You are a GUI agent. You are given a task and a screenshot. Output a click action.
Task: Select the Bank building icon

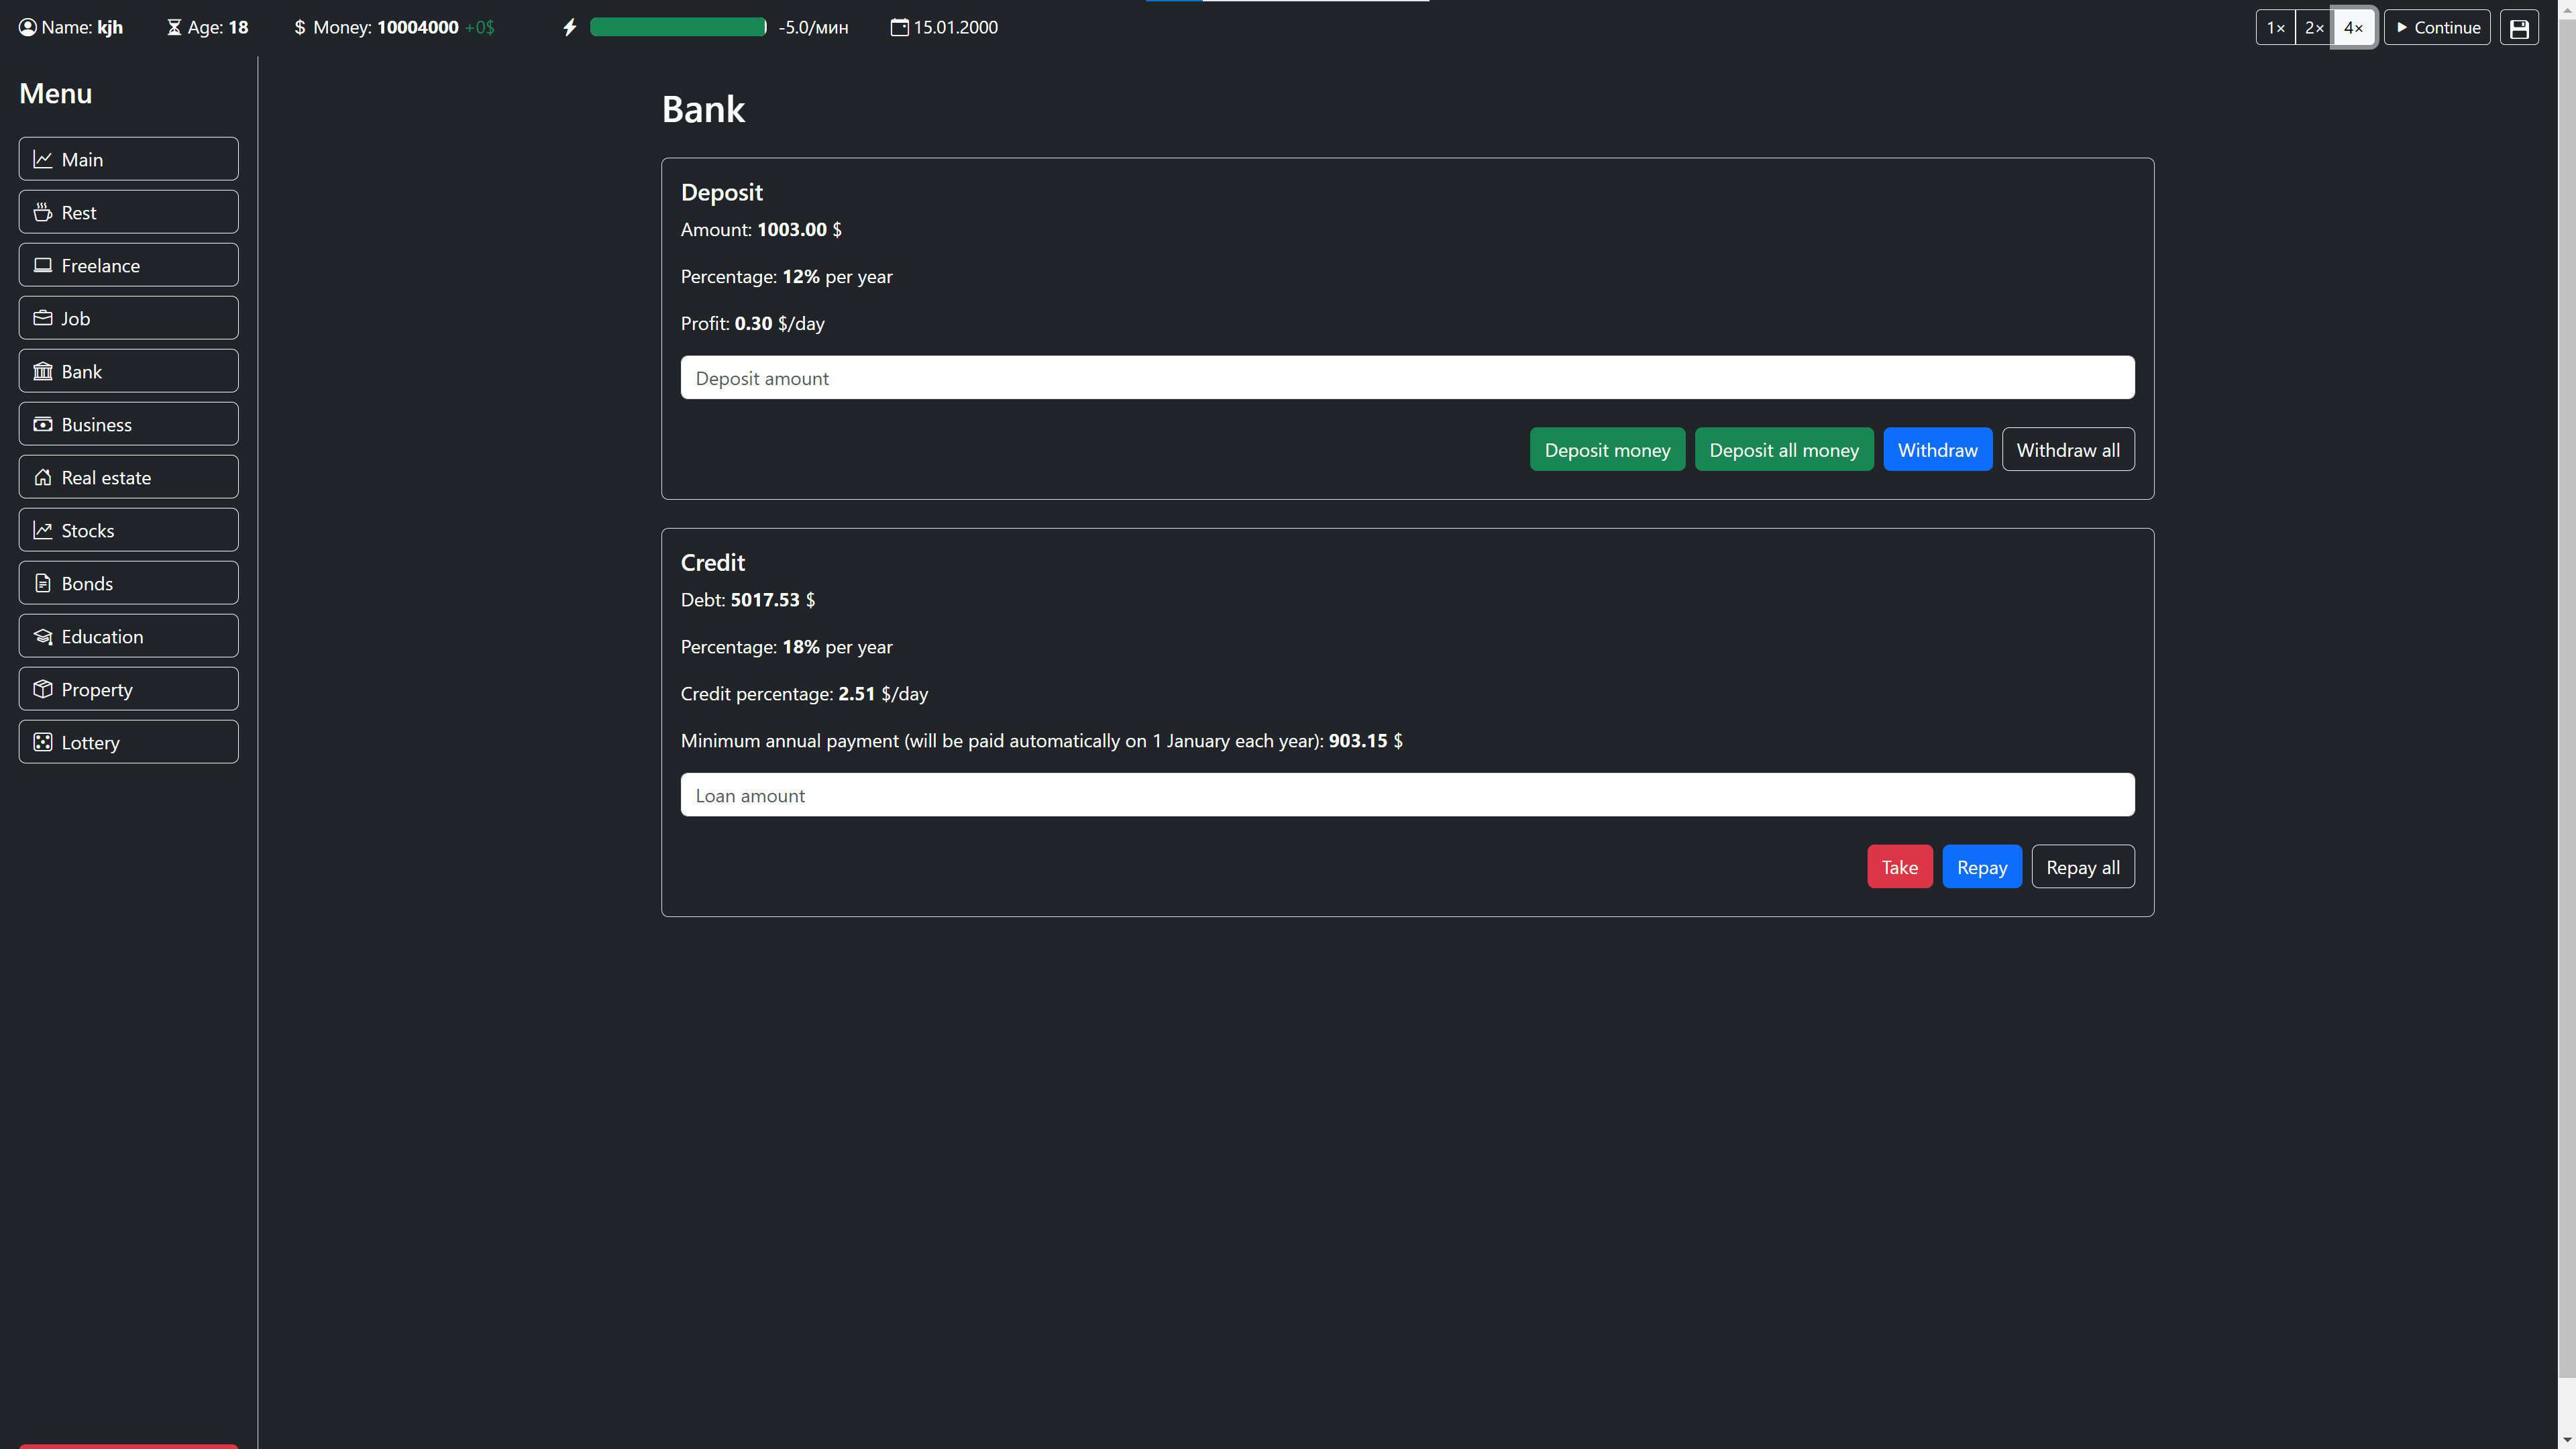tap(43, 370)
